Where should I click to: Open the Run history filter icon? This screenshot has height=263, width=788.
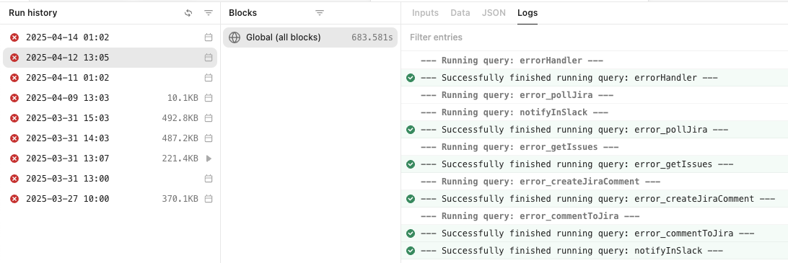point(209,13)
